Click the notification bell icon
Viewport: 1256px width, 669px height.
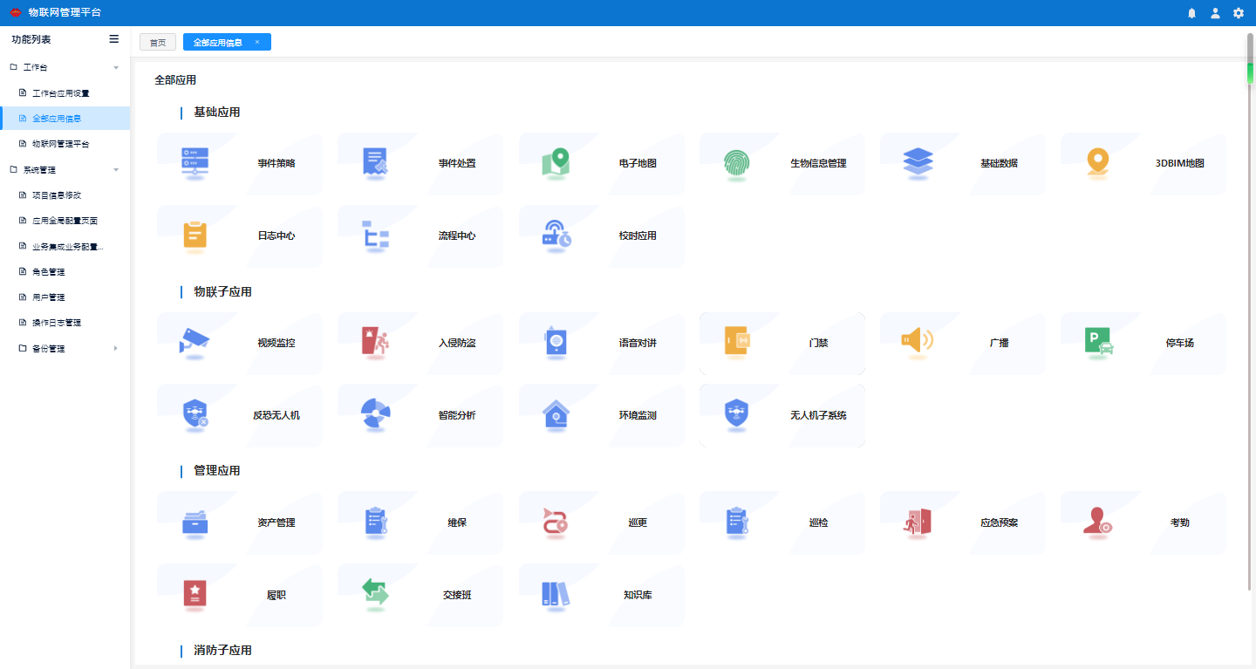click(1191, 13)
